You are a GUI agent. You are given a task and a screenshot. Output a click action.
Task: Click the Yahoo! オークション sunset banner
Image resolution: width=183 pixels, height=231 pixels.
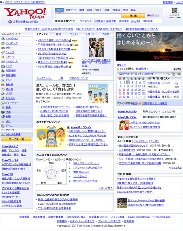[x=149, y=46]
